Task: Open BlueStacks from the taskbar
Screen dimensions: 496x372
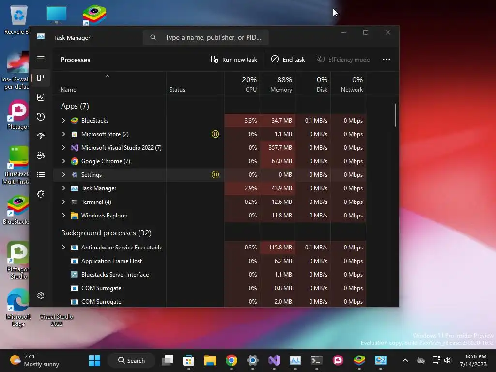Action: 359,360
